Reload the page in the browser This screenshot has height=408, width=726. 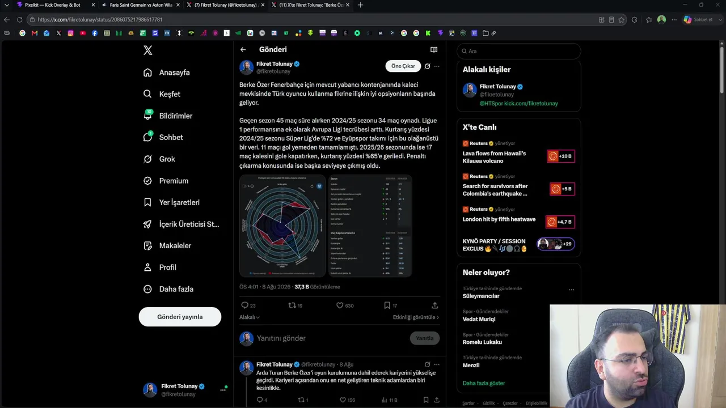click(19, 20)
